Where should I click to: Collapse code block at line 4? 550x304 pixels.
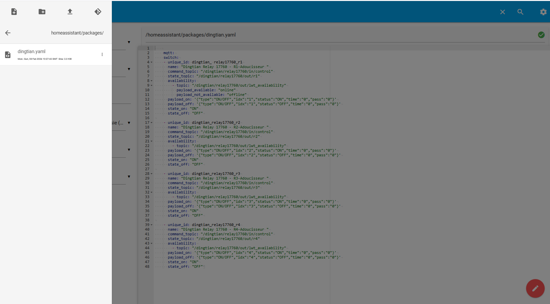(x=152, y=62)
